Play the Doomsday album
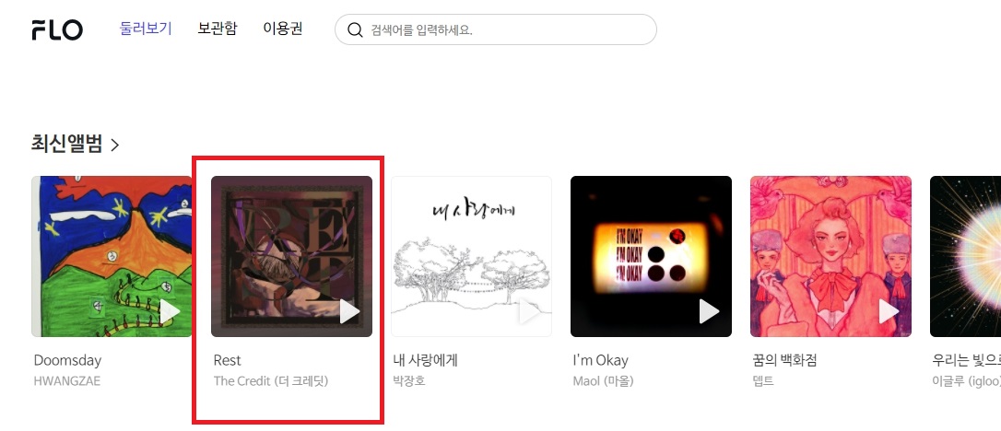This screenshot has height=431, width=1001. (170, 312)
